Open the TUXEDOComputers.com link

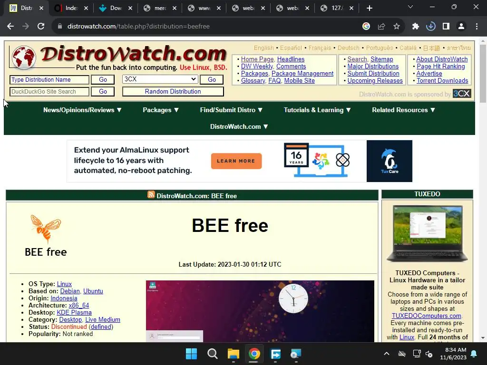pyautogui.click(x=427, y=316)
